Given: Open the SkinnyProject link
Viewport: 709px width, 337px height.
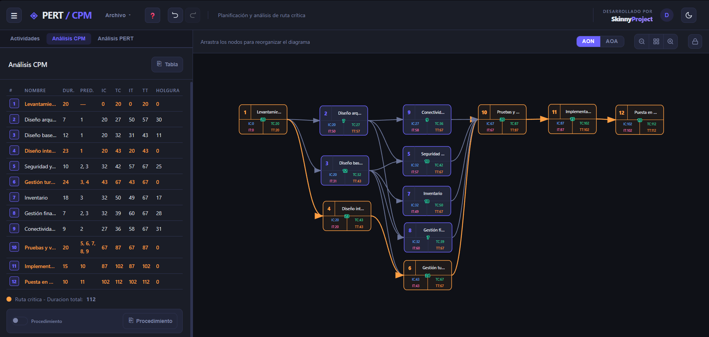Looking at the screenshot, I should coord(632,19).
